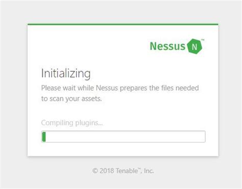Click the green Nessus wordmark text
The height and width of the screenshot is (189, 242).
point(167,46)
